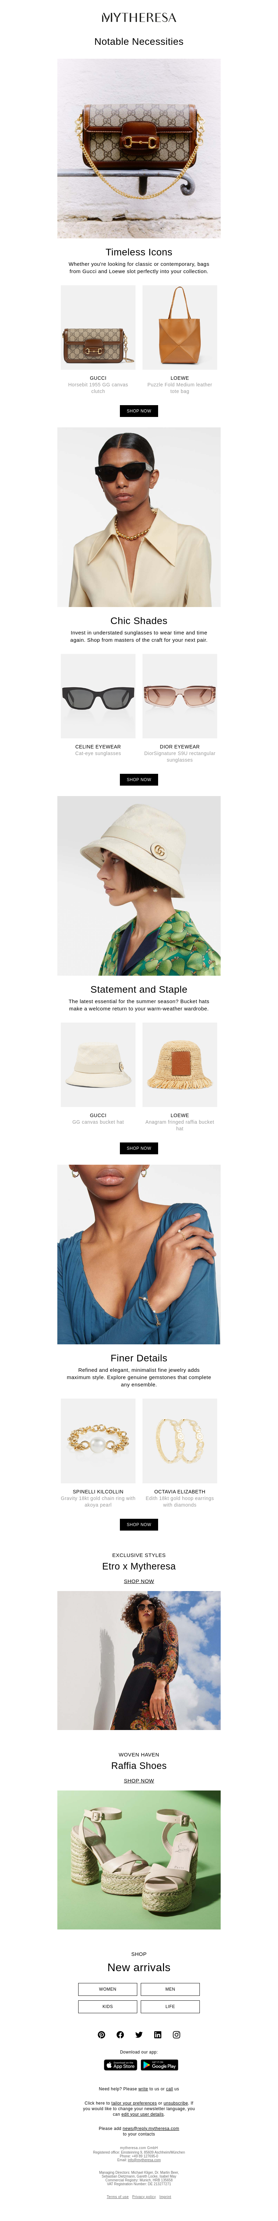Open the Instagram social icon
The width and height of the screenshot is (278, 2221).
pyautogui.click(x=176, y=2035)
